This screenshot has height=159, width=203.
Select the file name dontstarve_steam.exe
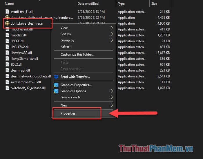27,24
